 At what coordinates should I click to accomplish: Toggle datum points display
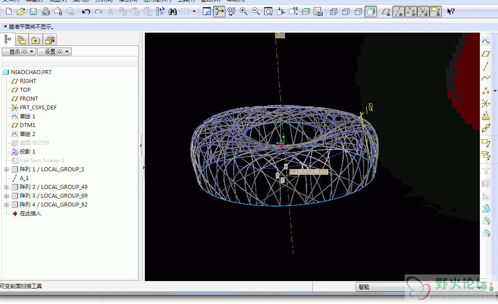tap(411, 12)
